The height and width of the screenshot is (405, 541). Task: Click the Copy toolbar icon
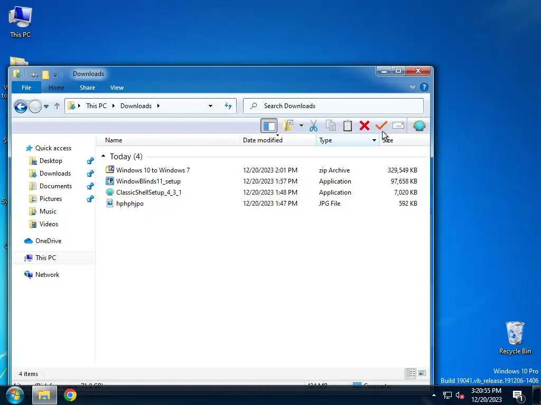331,126
